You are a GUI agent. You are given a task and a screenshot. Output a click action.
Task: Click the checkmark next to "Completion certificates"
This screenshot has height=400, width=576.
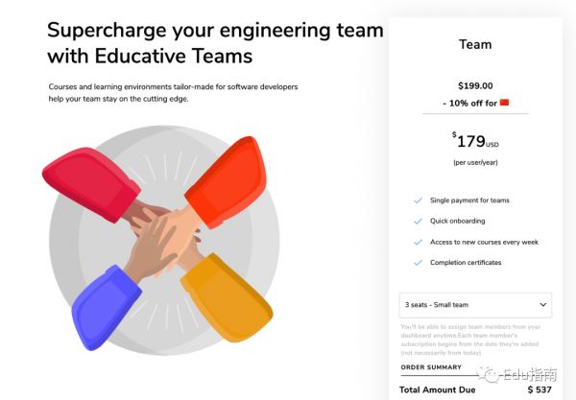[x=418, y=263]
